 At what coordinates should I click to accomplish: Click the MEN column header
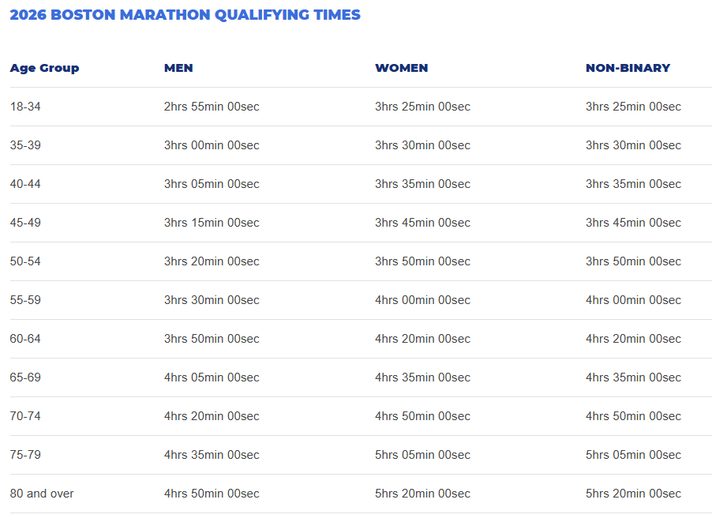178,68
